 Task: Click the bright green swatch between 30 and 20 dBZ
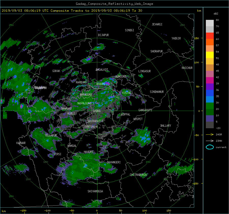210,106
